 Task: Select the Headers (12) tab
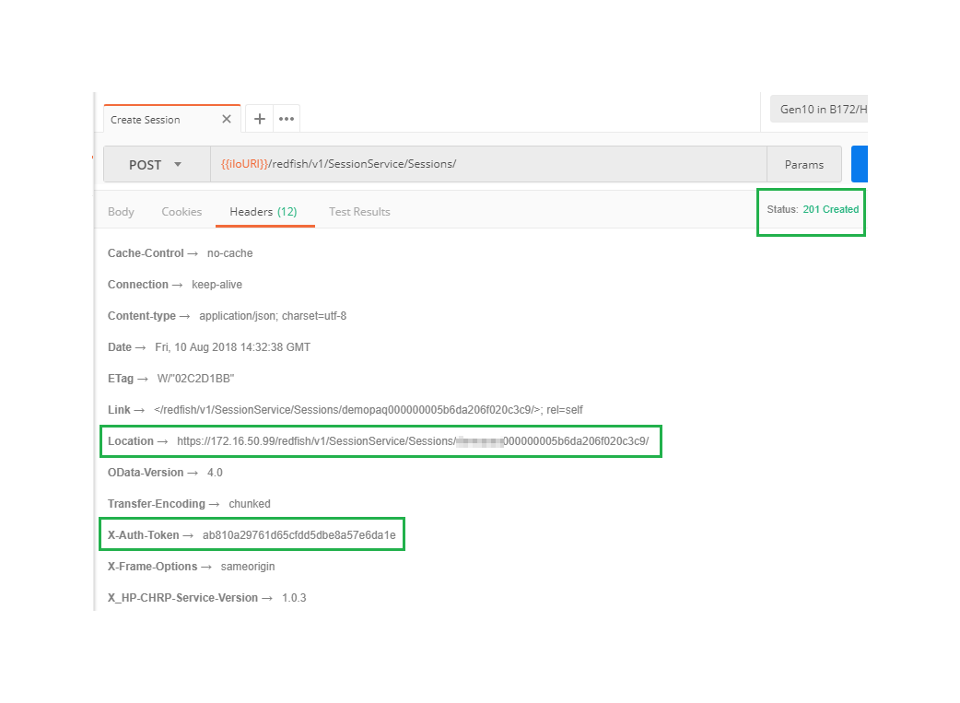pos(263,212)
